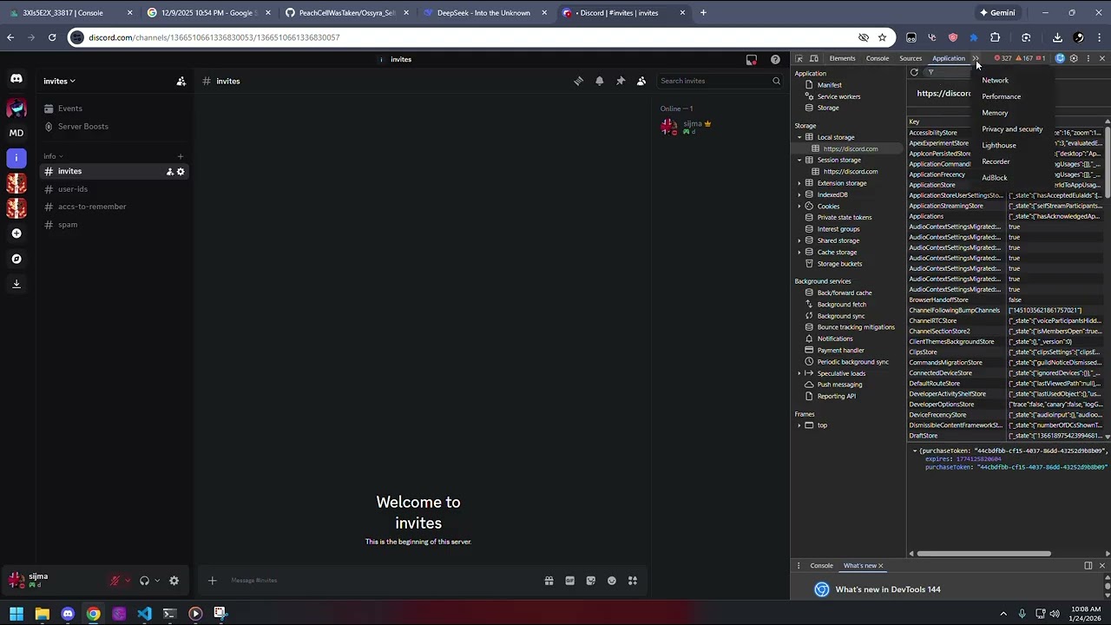Select Performance in DevTools overflow menu
The width and height of the screenshot is (1111, 625).
pyautogui.click(x=1001, y=96)
